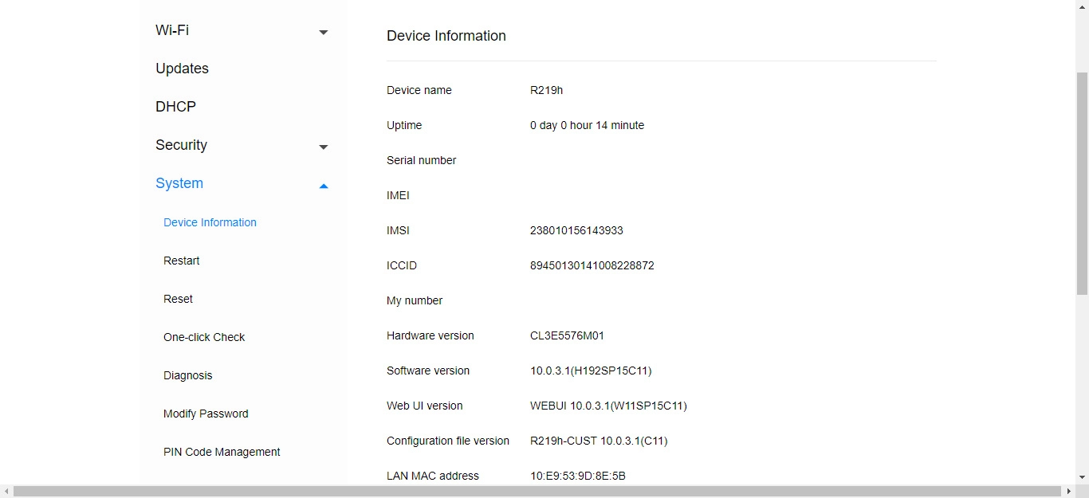1089x498 pixels.
Task: Expand the Wi-Fi menu arrow
Action: (x=323, y=32)
